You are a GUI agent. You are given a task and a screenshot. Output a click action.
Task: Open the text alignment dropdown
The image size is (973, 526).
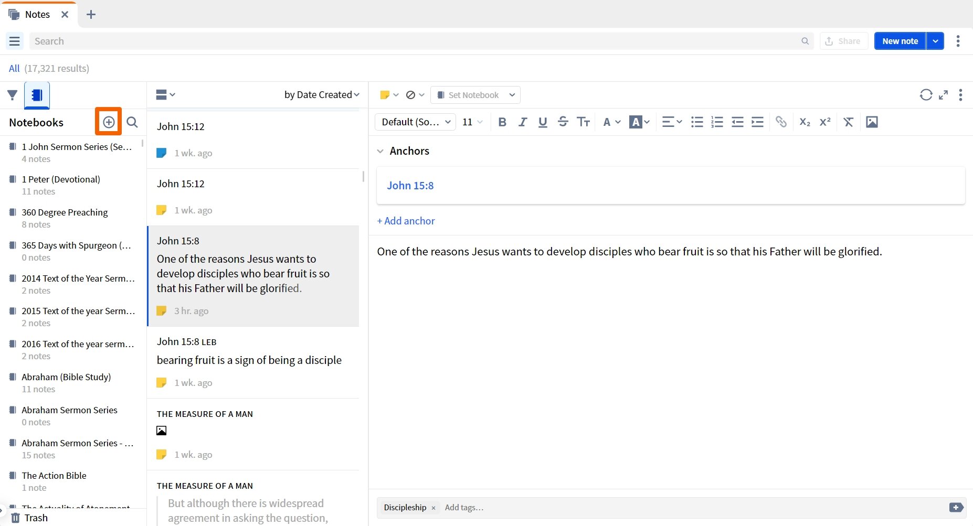672,122
